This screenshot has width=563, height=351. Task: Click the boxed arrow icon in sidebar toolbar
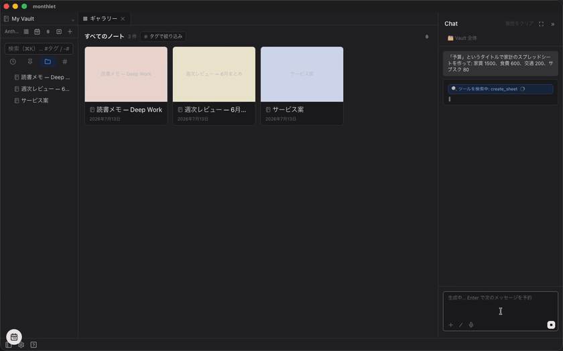pos(59,31)
